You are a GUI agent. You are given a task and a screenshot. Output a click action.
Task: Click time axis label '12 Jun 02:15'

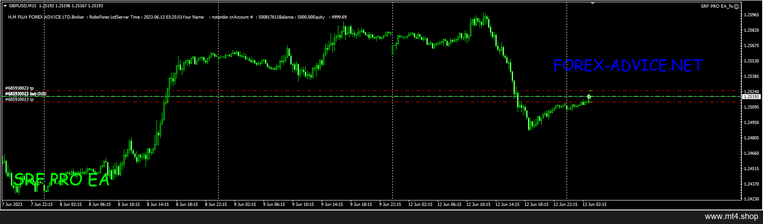(420, 205)
